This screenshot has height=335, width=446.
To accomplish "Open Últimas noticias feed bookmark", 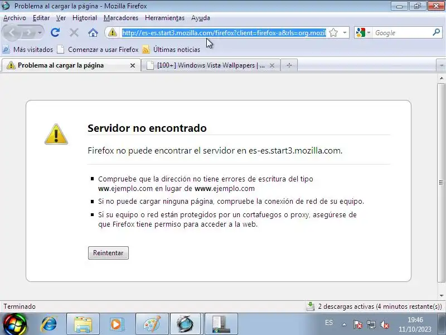I will click(171, 50).
